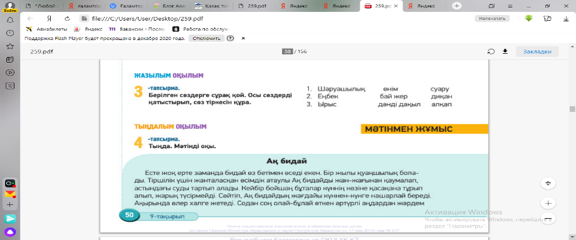This screenshot has height=240, width=576.
Task: Click the Flash Player help question icon
Action: [x=230, y=38]
